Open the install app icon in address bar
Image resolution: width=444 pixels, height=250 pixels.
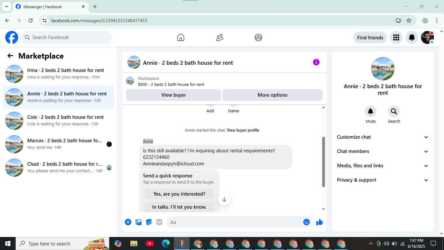[398, 21]
